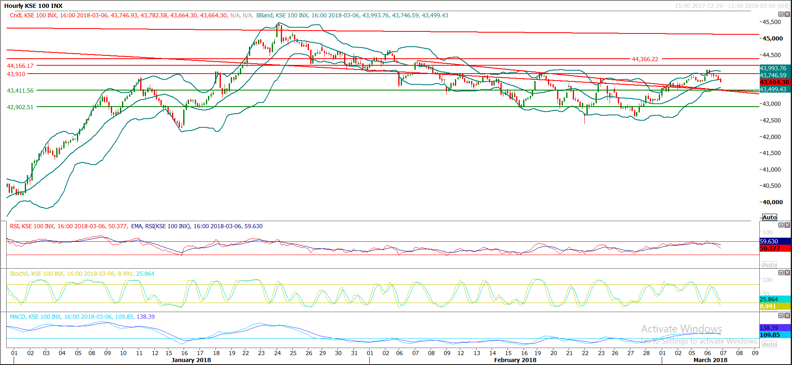Close the StochS indicator pane

pos(787,273)
